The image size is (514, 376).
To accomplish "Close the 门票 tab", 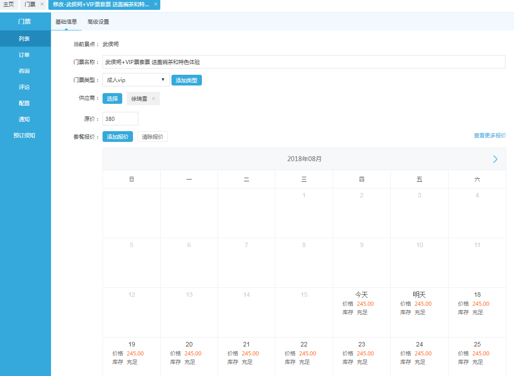I will [42, 4].
